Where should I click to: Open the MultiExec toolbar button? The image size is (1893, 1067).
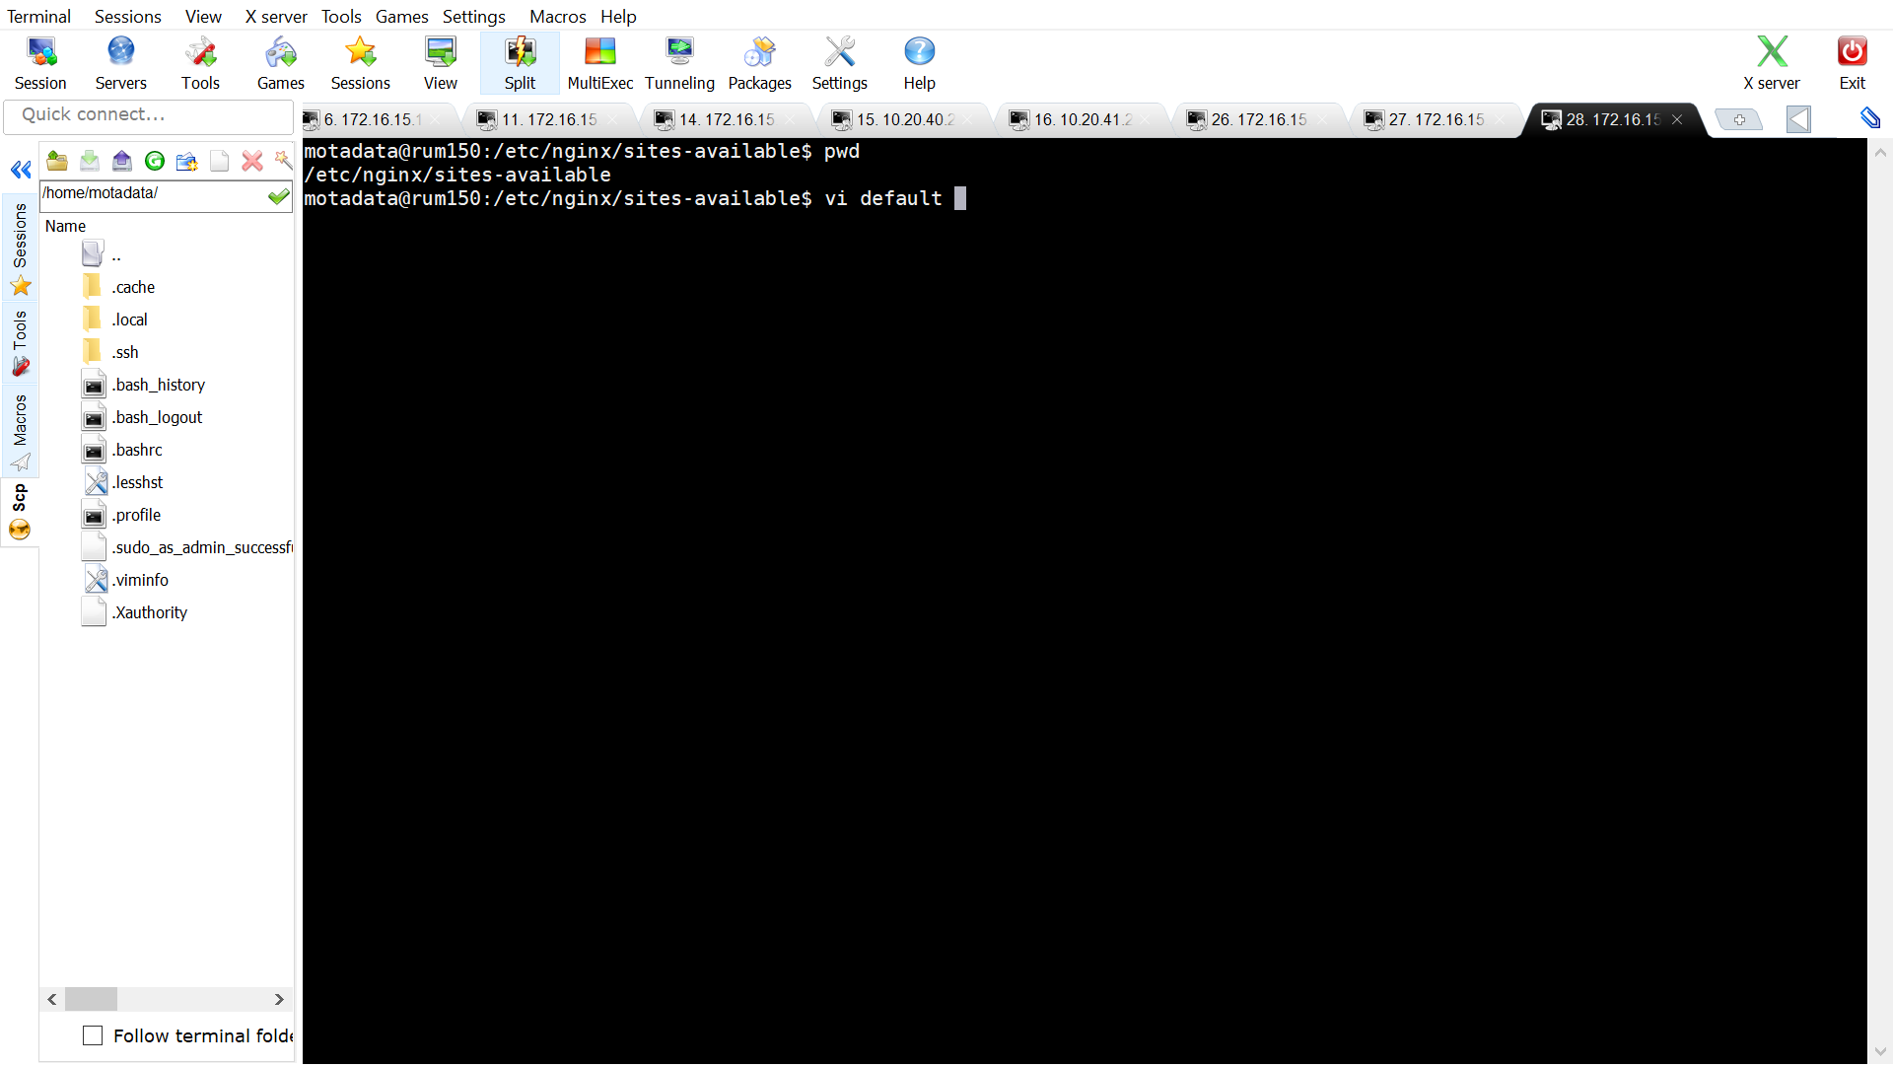[x=599, y=63]
